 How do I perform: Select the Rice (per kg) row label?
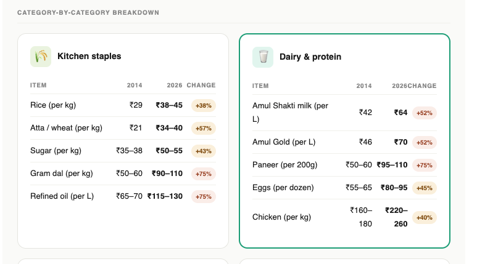coord(53,105)
